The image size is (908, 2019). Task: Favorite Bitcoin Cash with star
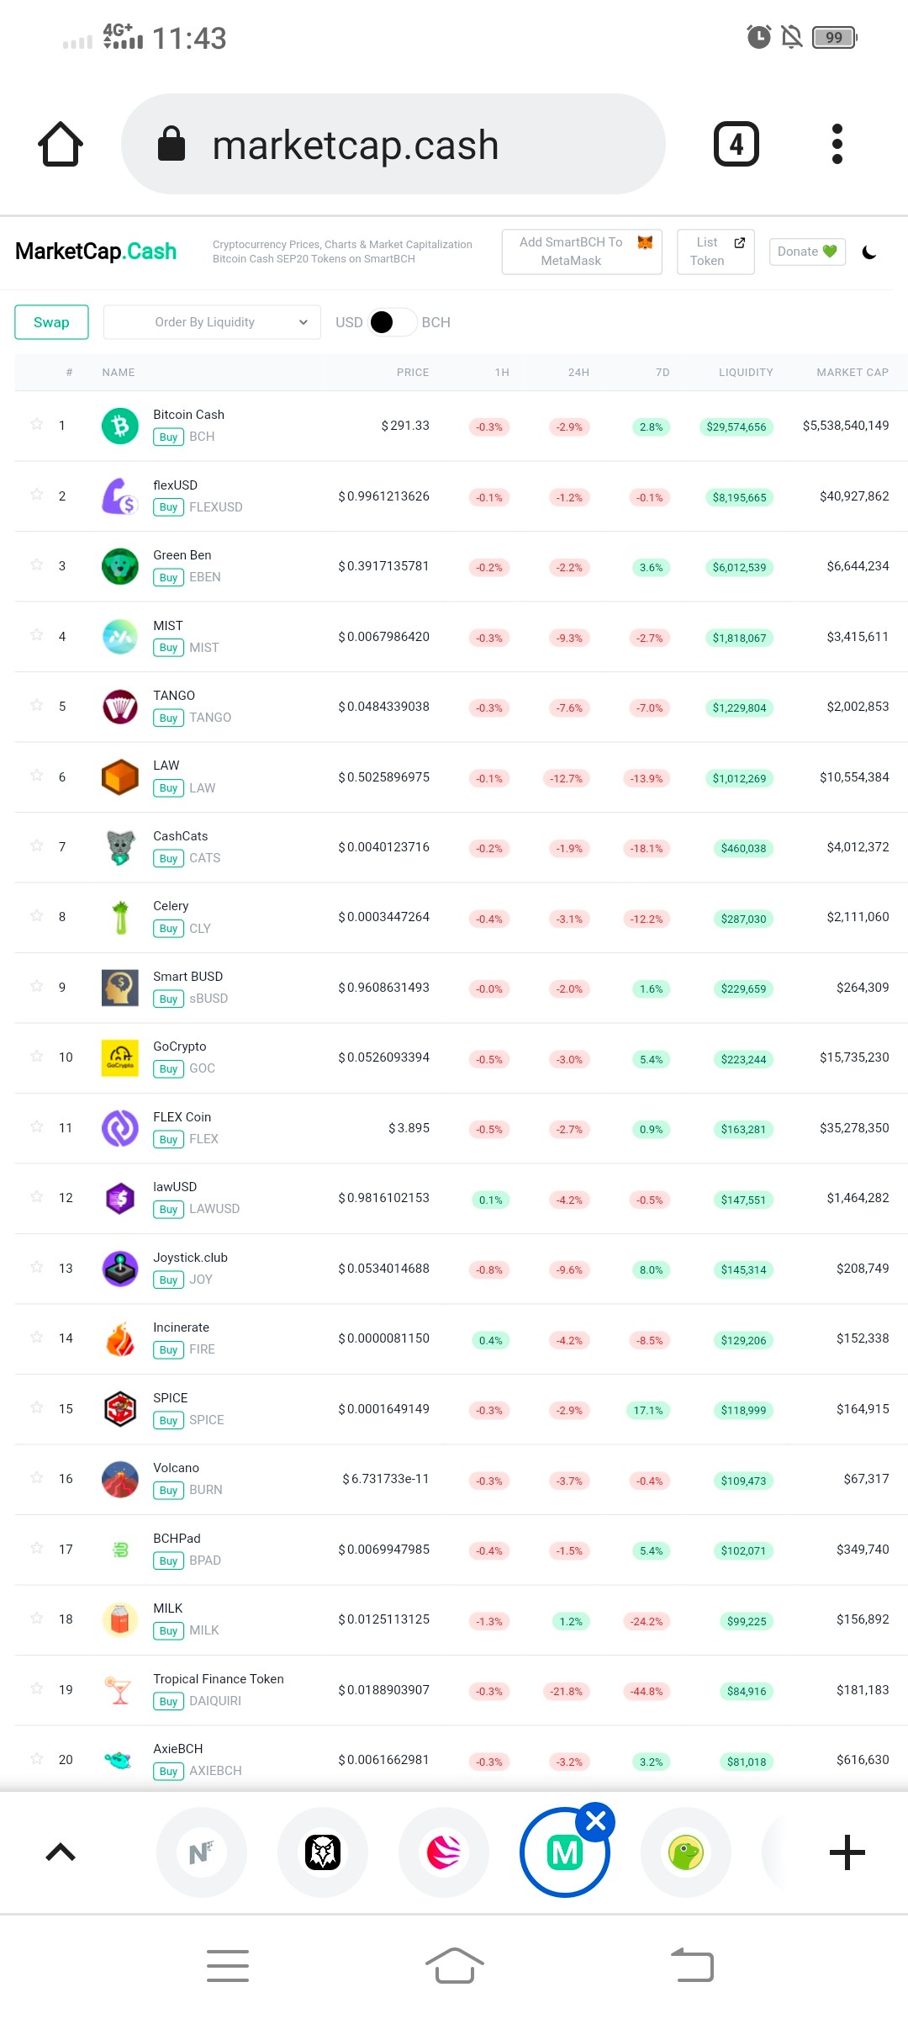point(37,424)
